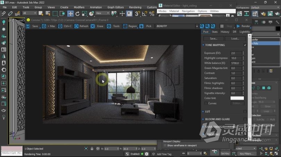
Task: Enable the Bloom and Glare checkbox
Action: pyautogui.click(x=245, y=119)
